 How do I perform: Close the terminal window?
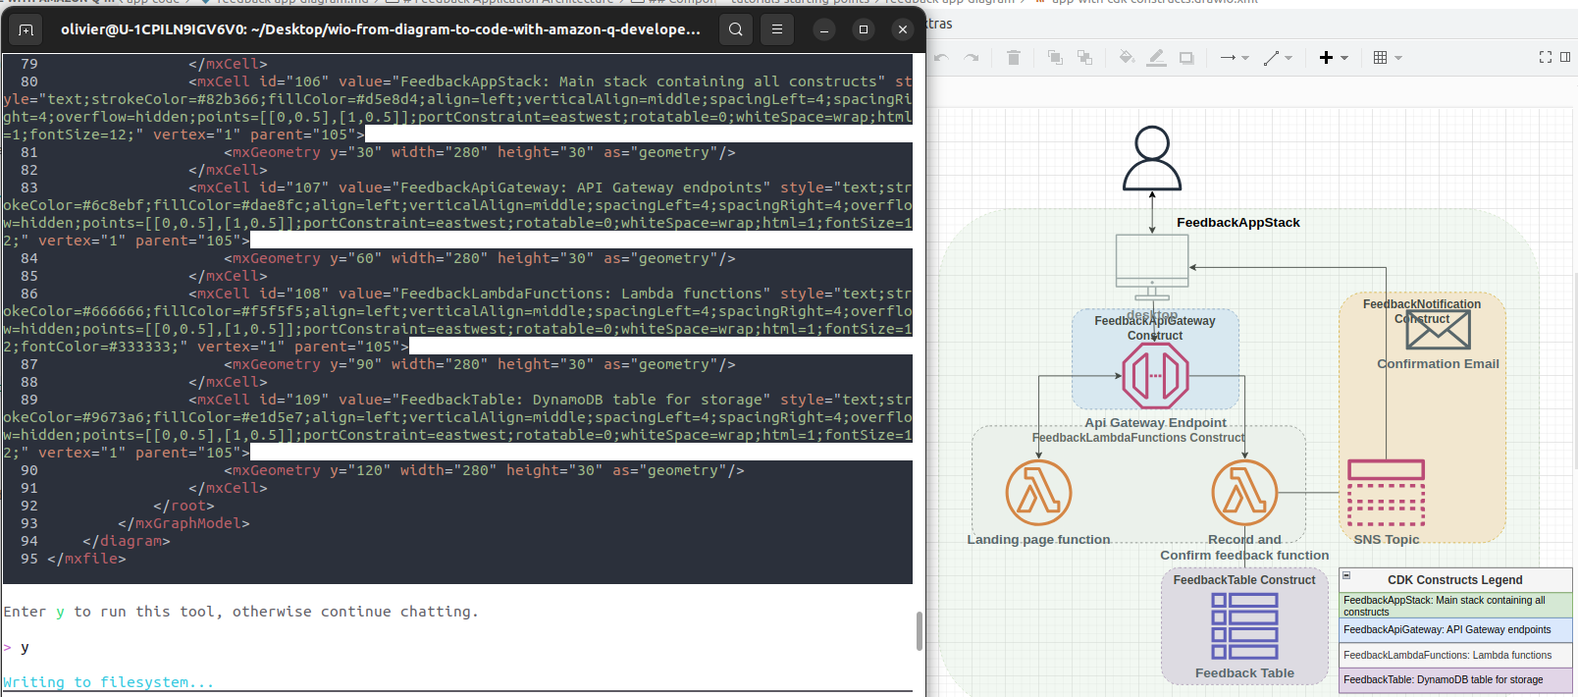tap(903, 29)
